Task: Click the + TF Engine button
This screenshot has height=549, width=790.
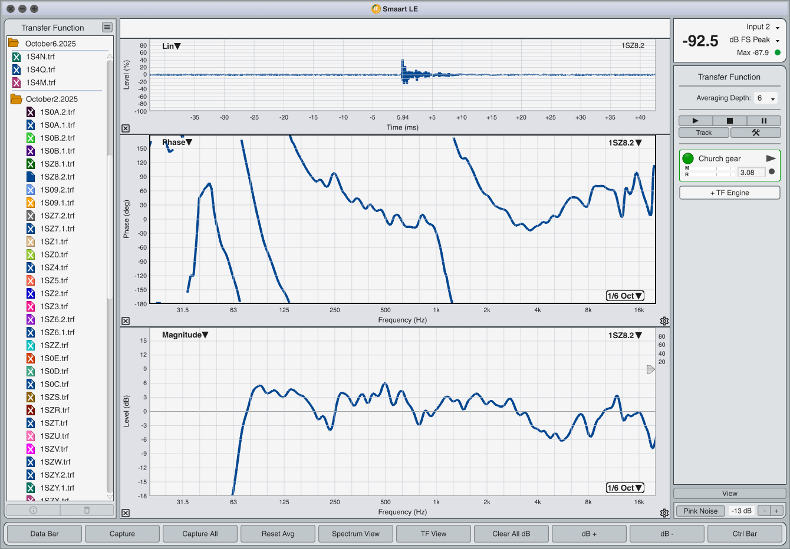Action: [729, 193]
